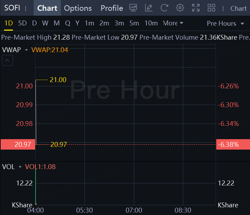Select the 1m interval

click(89, 23)
